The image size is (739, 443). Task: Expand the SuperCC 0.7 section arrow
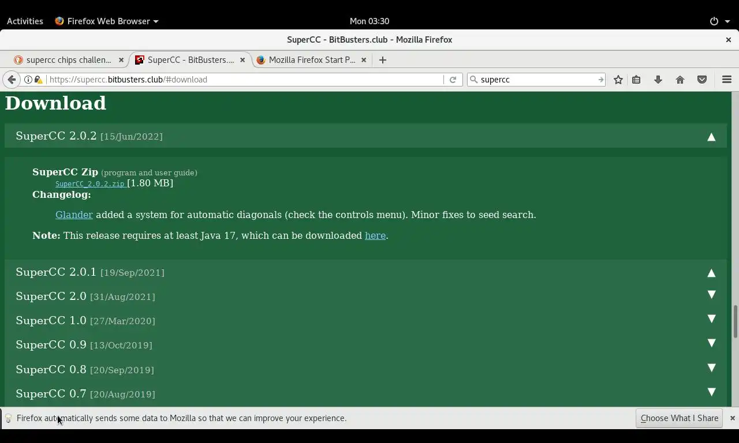tap(711, 392)
